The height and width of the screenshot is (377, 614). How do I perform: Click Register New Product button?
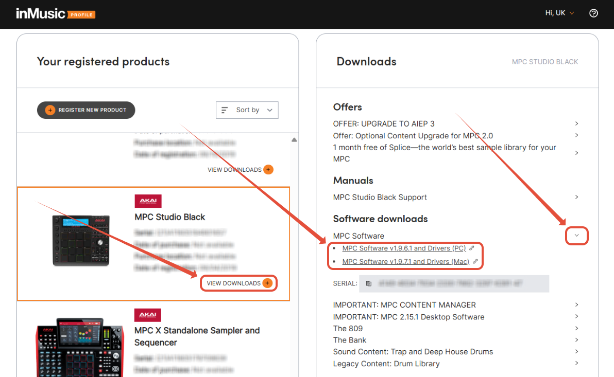86,110
